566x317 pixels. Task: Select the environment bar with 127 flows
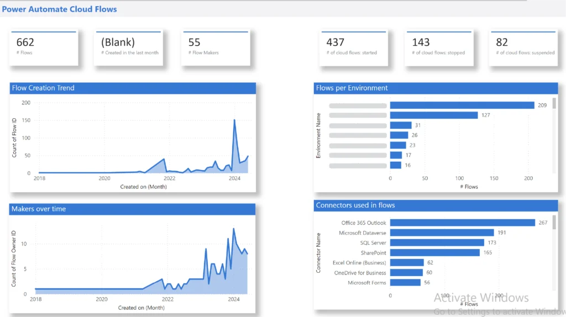point(434,115)
